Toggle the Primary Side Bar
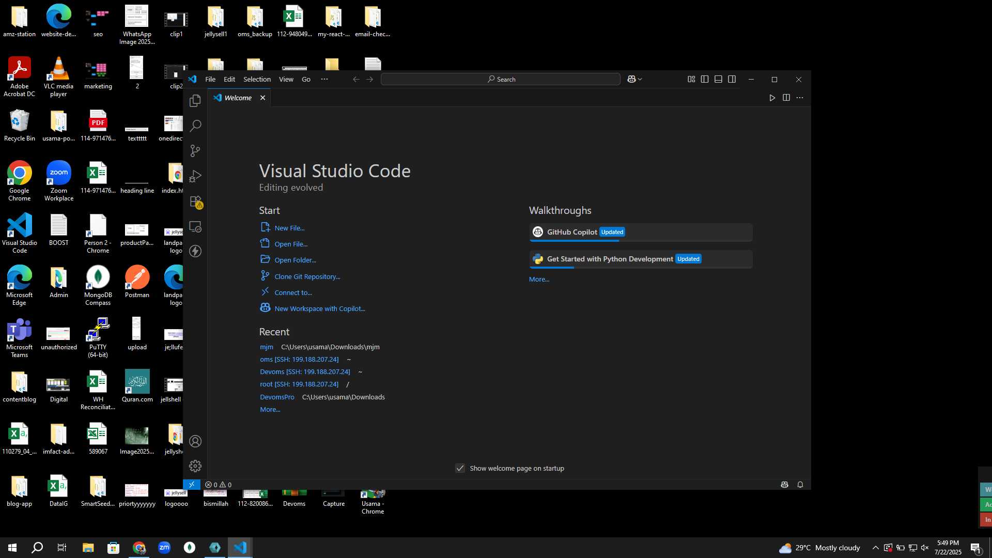 [x=705, y=79]
